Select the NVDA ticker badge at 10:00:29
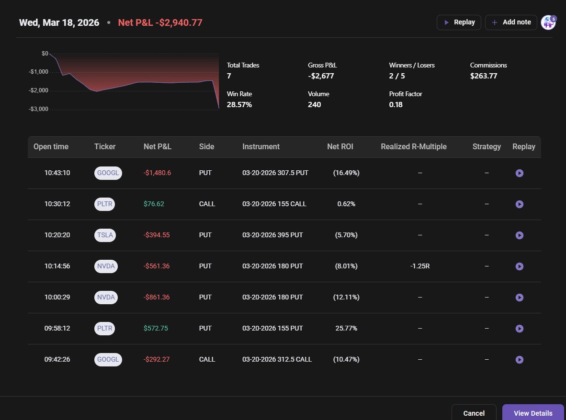The width and height of the screenshot is (566, 420). (x=106, y=297)
